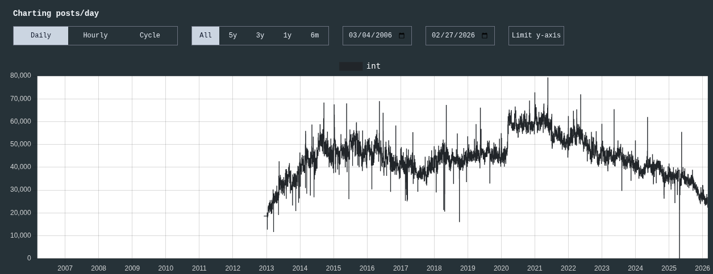Open calendar picker for start date
Screen dimensions: 713x274
click(x=402, y=36)
